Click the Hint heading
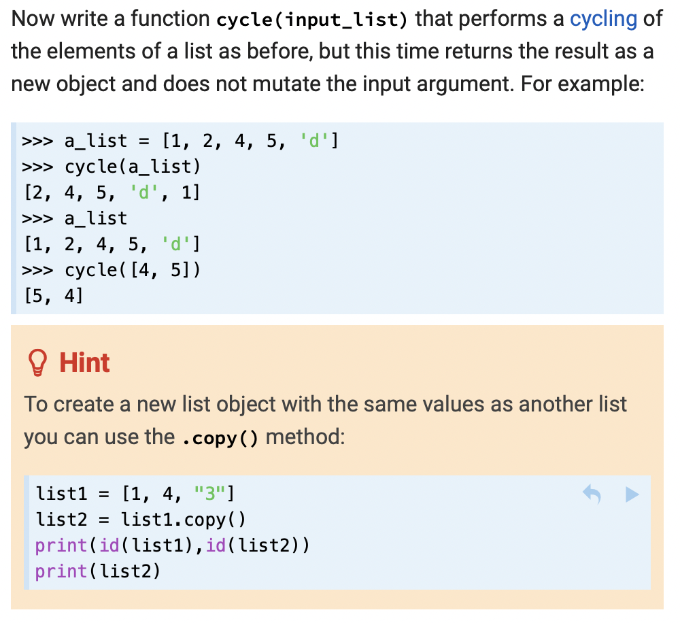The height and width of the screenshot is (623, 680). 84,363
